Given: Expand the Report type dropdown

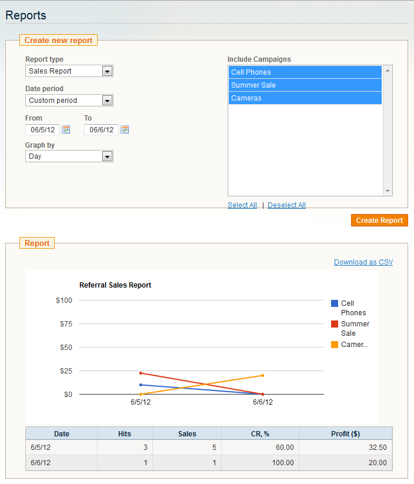Looking at the screenshot, I should [69, 71].
